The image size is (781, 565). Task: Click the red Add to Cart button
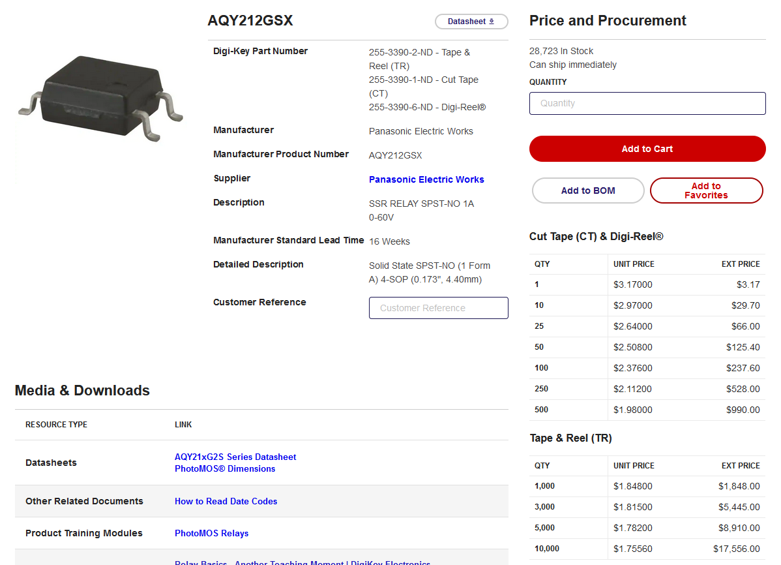[647, 149]
